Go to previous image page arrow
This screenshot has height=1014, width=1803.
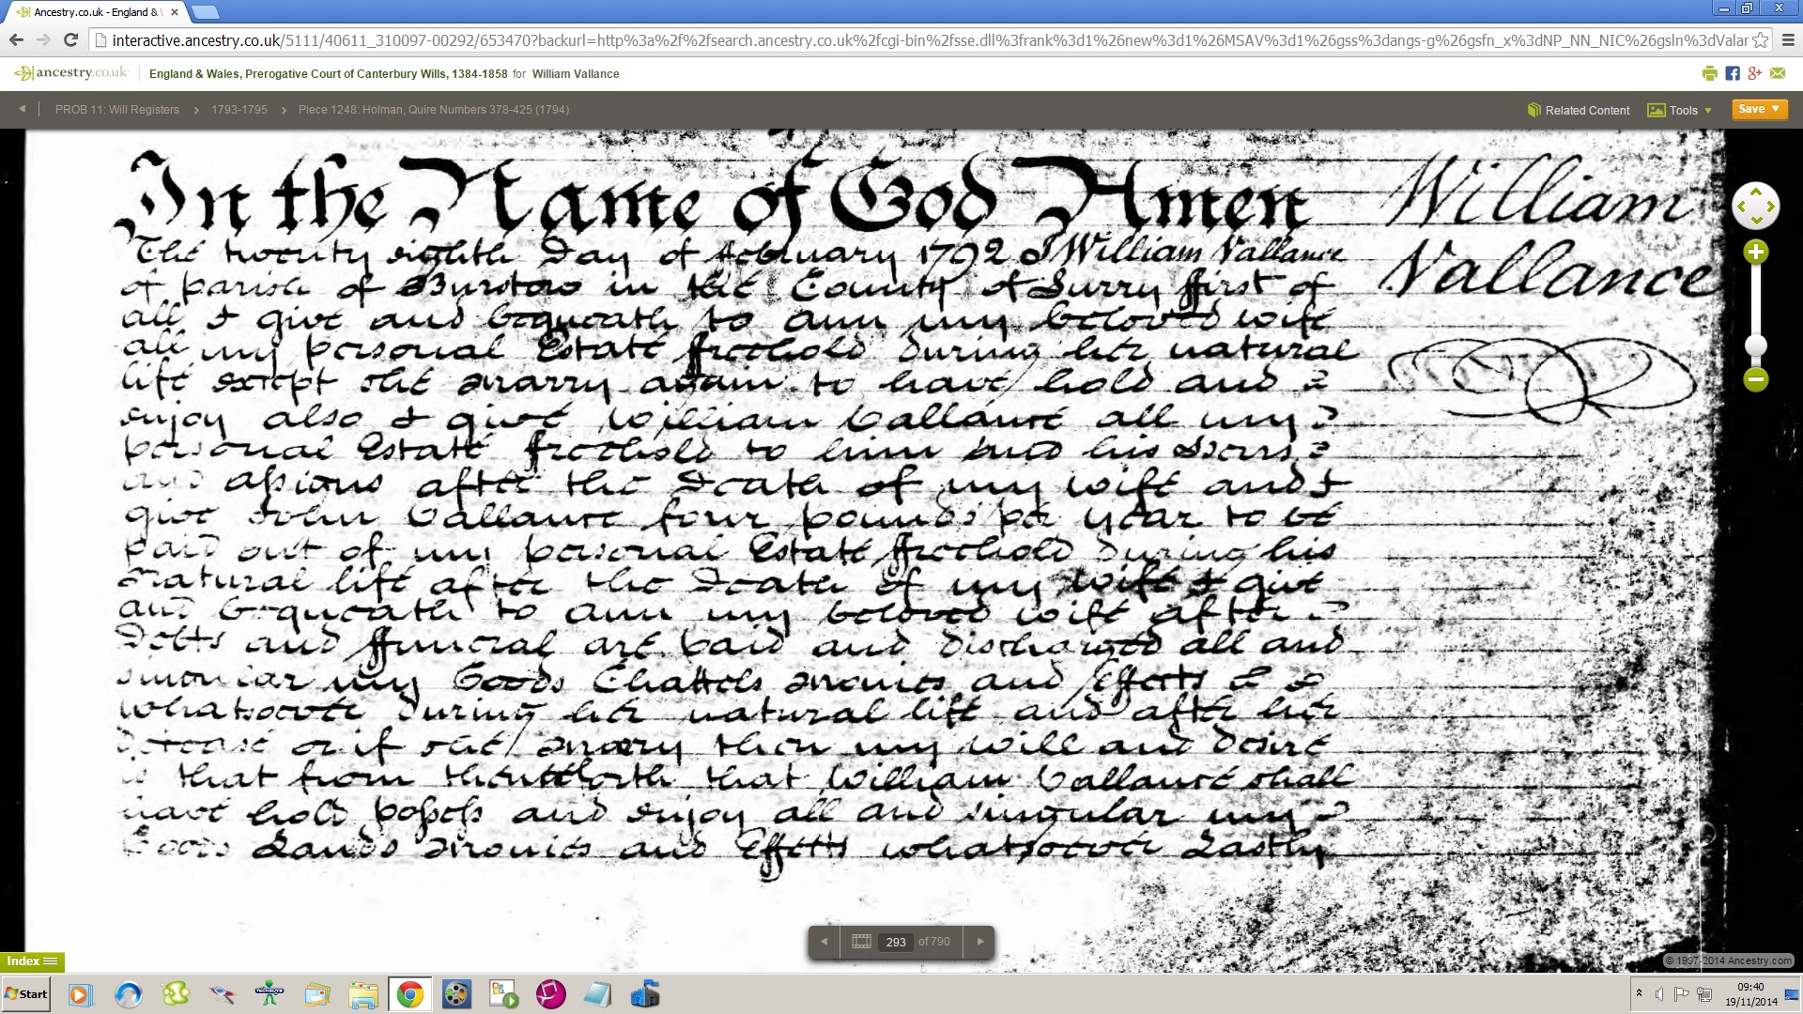[x=824, y=941]
